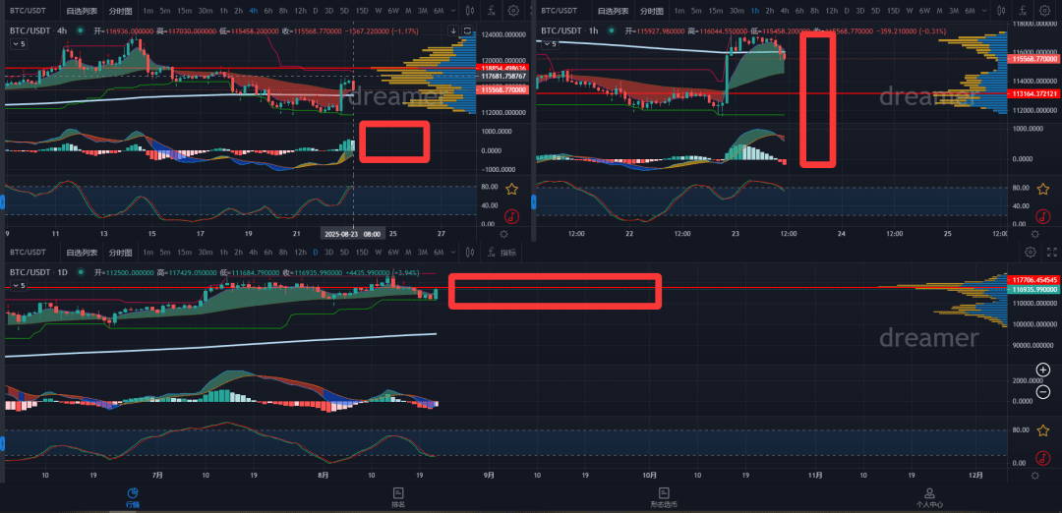Click the red music note on 4h chart
Image resolution: width=1062 pixels, height=513 pixels.
tap(512, 216)
